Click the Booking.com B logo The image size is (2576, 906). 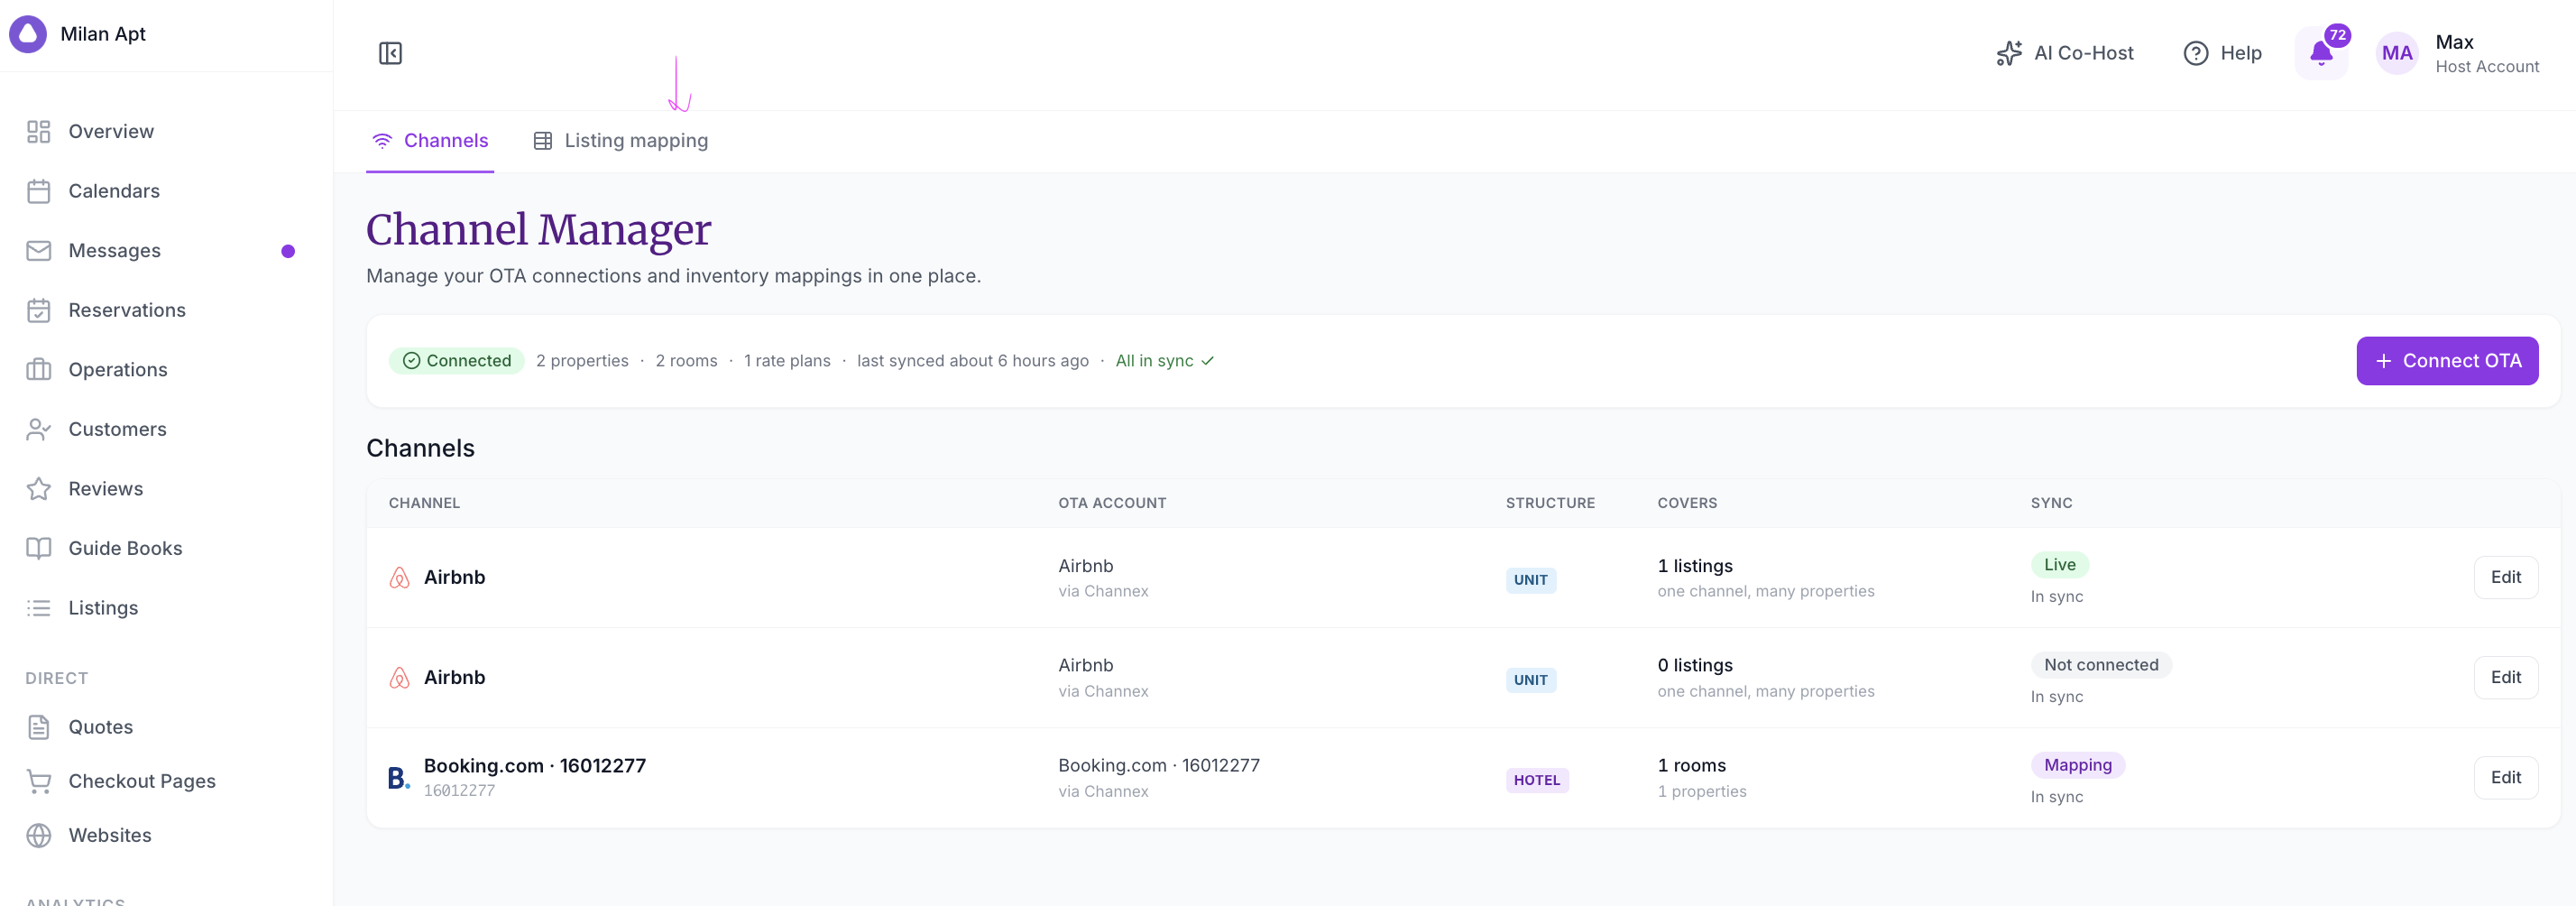coord(399,777)
